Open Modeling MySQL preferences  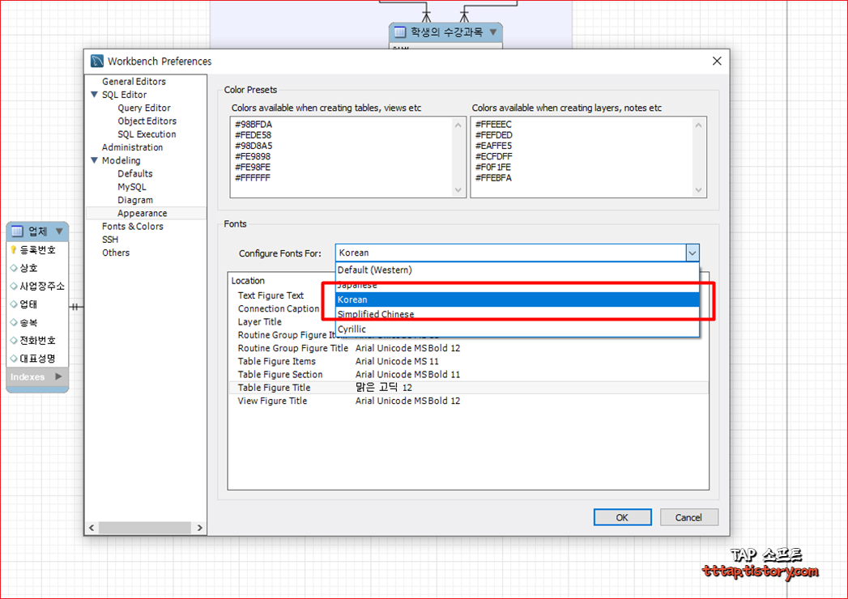pos(132,186)
